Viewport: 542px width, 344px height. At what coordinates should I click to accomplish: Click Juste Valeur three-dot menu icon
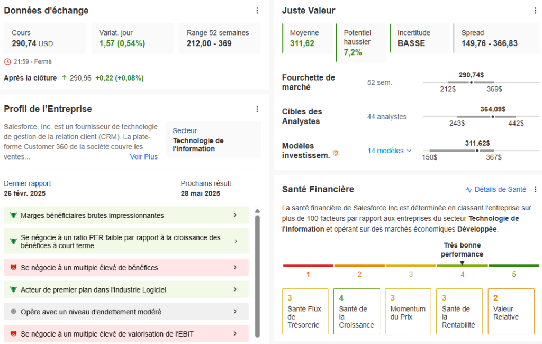[x=535, y=11]
